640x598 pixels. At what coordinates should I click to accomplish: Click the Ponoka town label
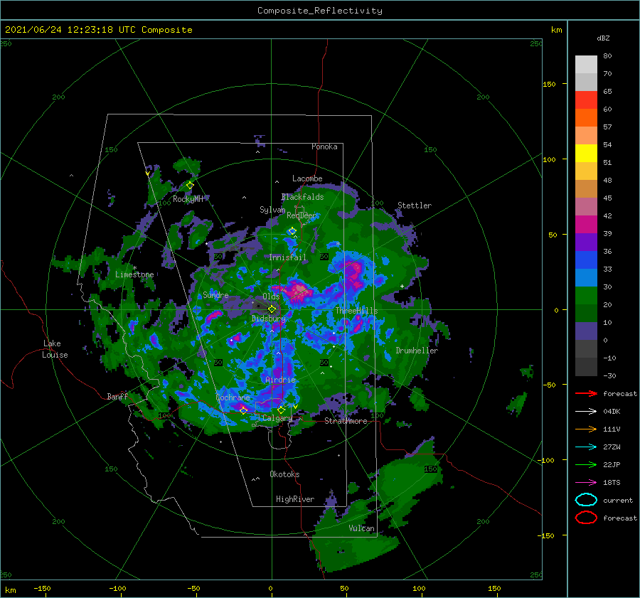click(x=324, y=146)
